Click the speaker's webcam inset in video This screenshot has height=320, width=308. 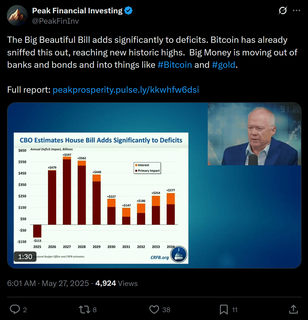(x=254, y=134)
